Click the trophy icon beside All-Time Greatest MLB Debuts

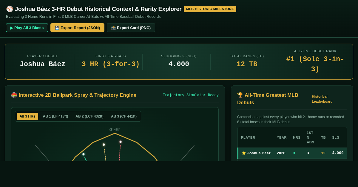tap(240, 95)
